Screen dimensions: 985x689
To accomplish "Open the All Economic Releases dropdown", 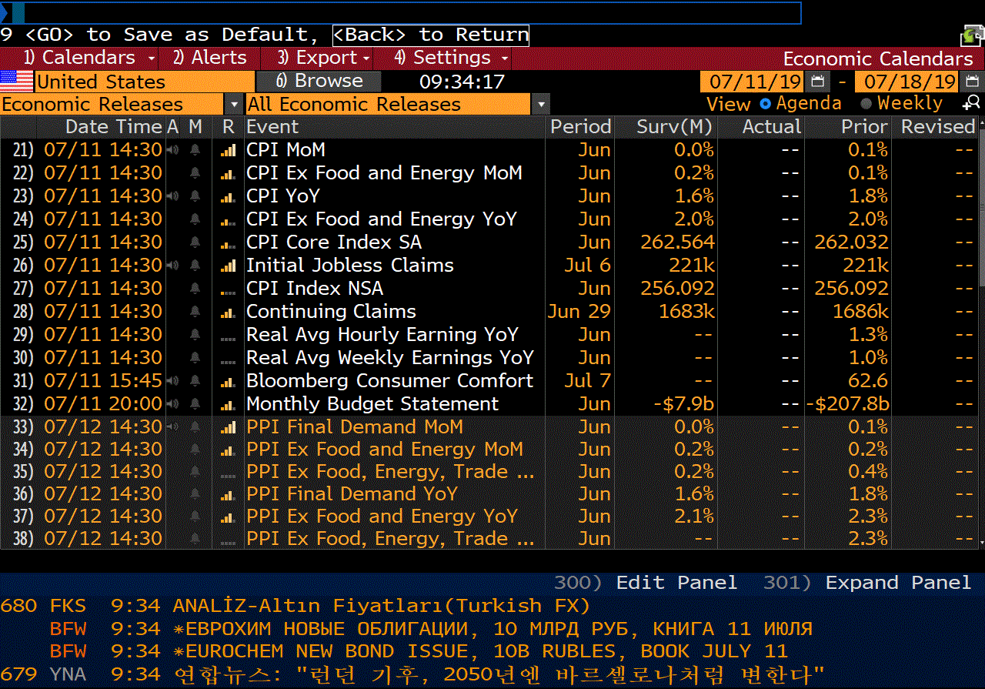I will pos(542,105).
